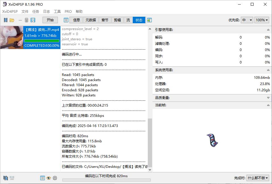Screen dimensions: 272x184
Task: Open the 优先级 priority dropdown
Action: [x=246, y=20]
